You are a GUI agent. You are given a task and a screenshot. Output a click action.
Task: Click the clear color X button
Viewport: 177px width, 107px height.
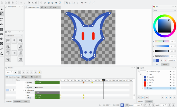165,60
